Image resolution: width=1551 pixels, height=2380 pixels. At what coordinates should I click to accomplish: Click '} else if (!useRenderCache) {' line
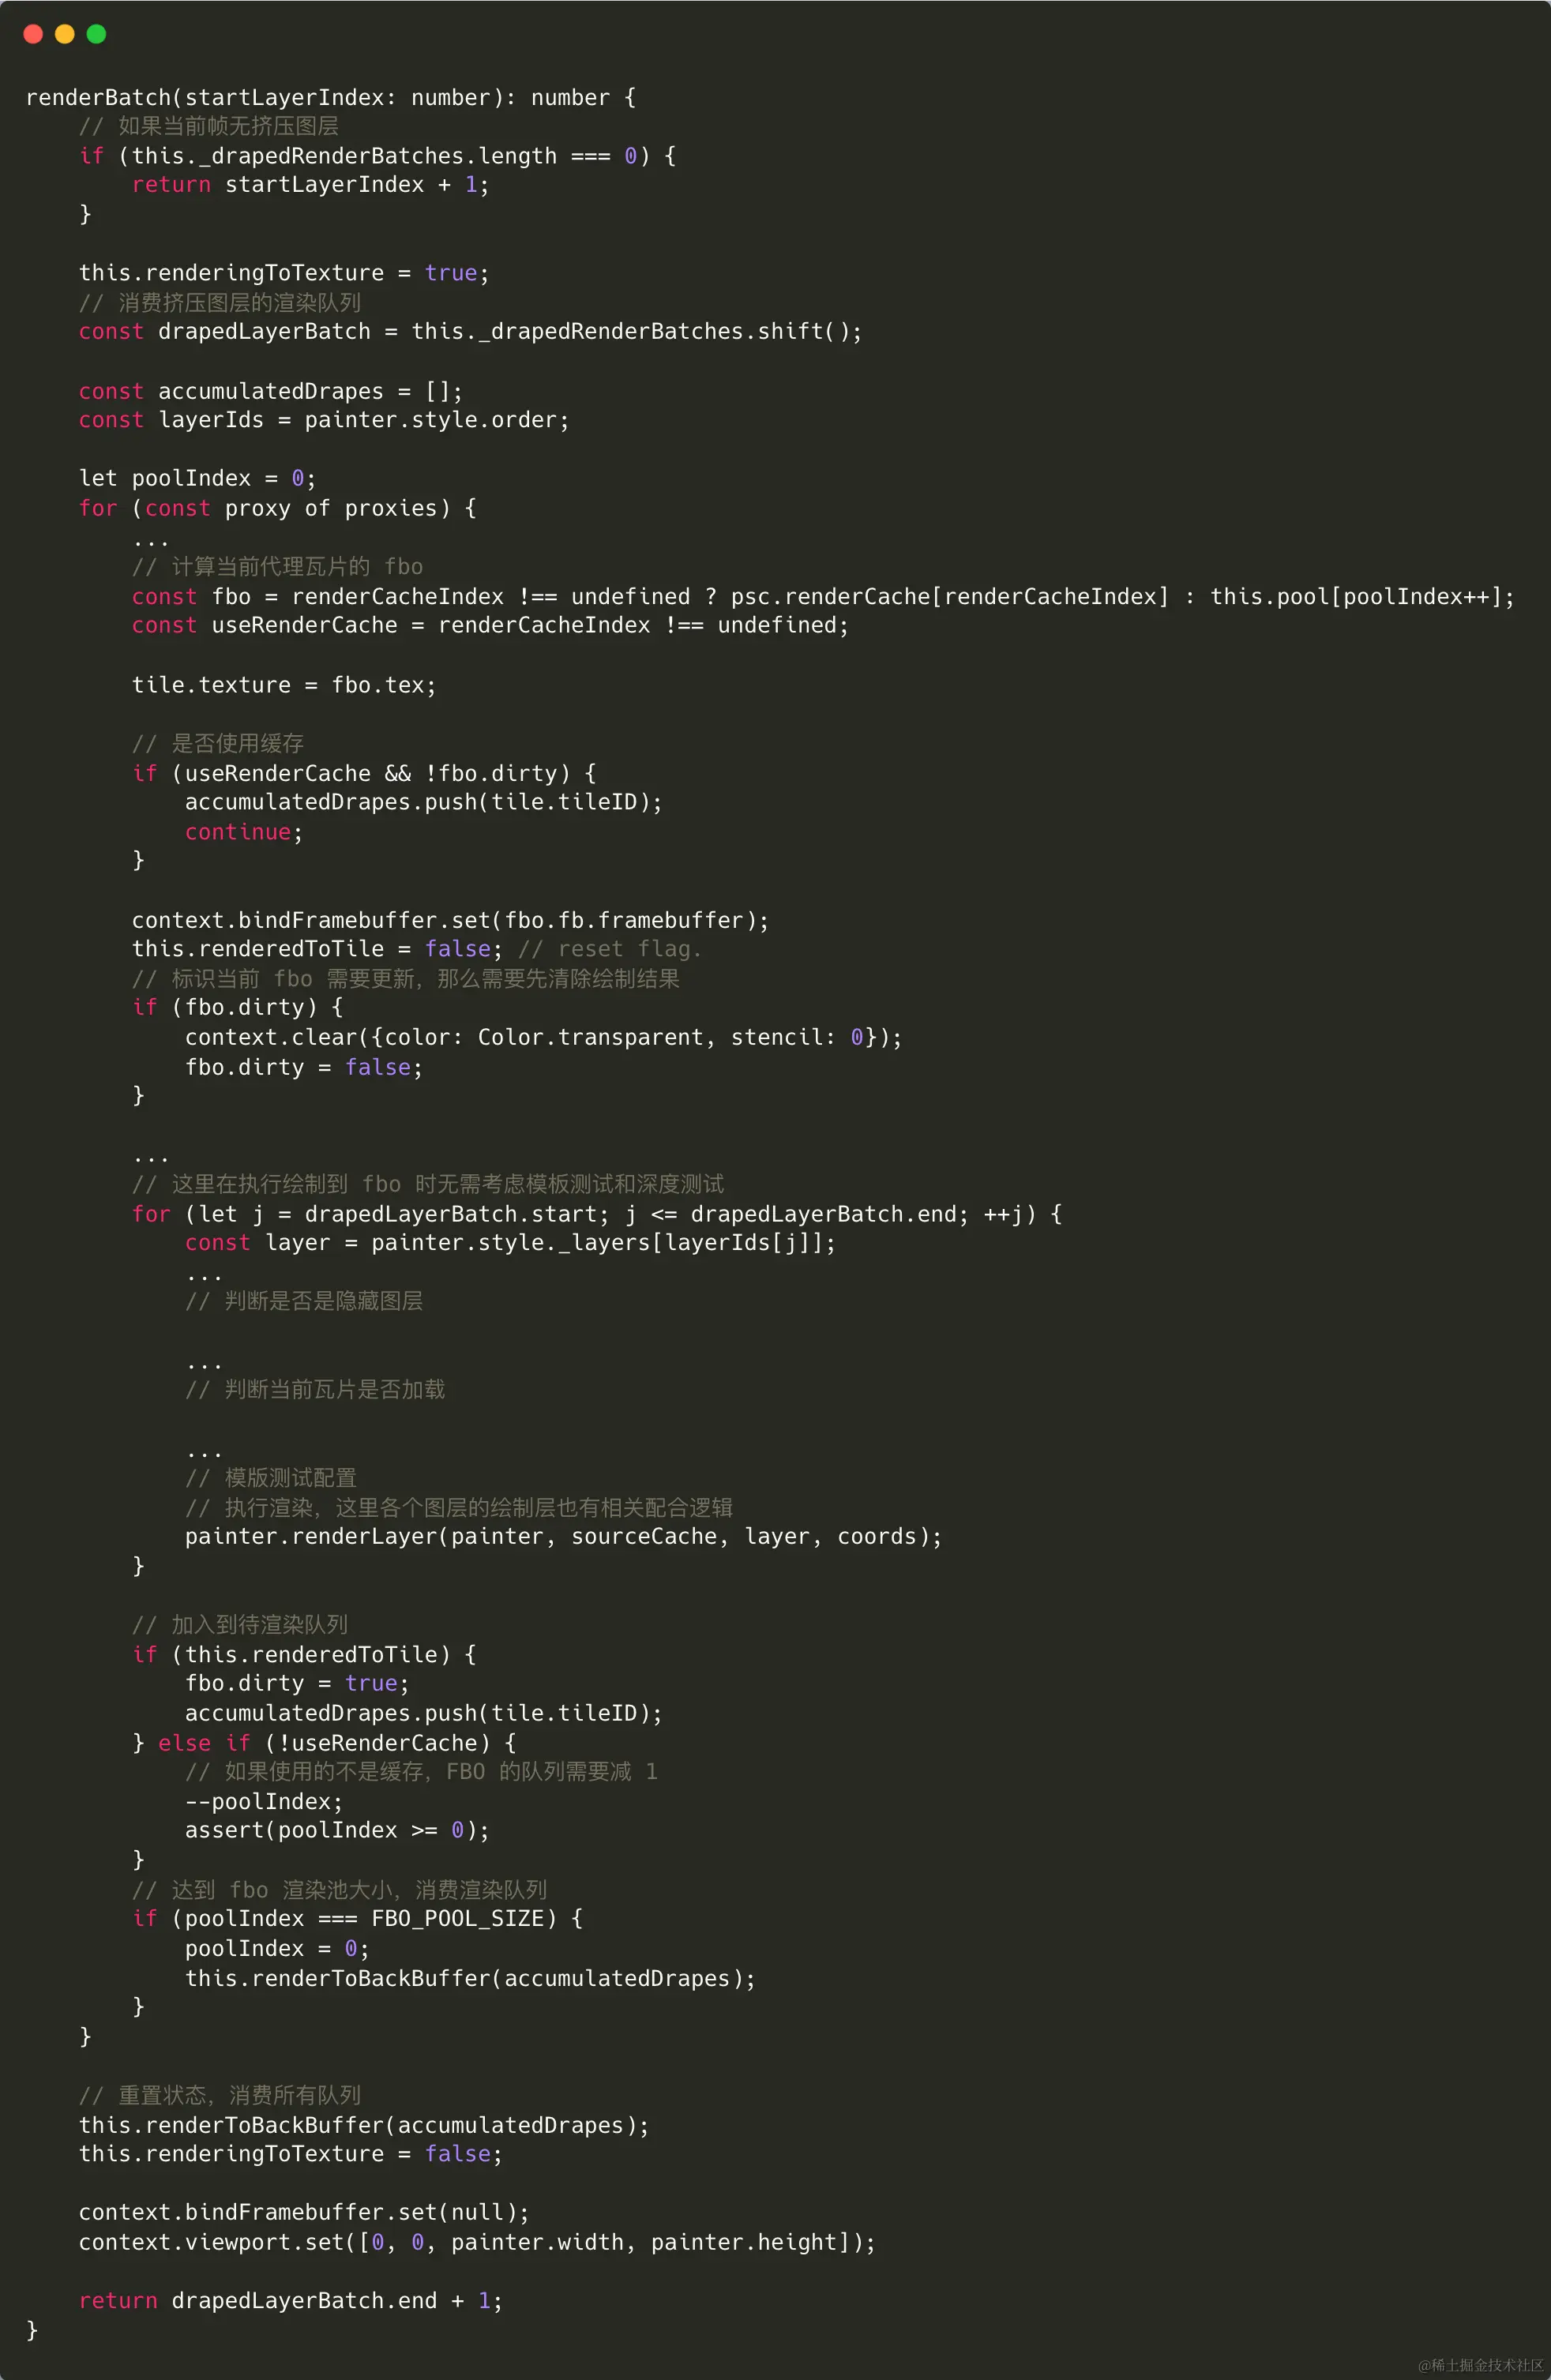point(324,1743)
